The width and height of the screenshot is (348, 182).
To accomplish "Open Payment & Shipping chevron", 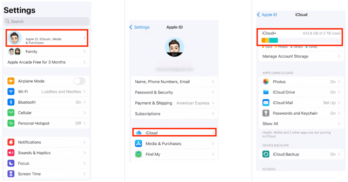I will coord(213,103).
